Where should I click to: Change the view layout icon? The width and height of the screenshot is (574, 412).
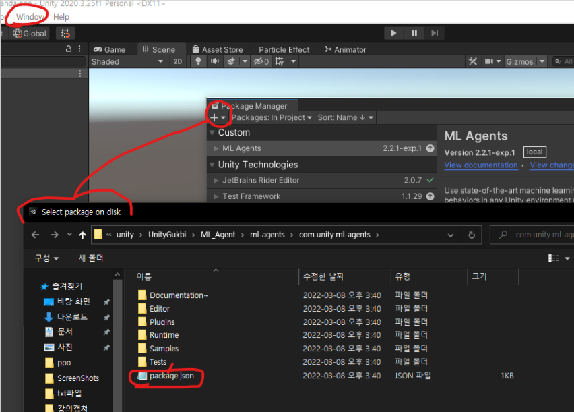pyautogui.click(x=553, y=258)
